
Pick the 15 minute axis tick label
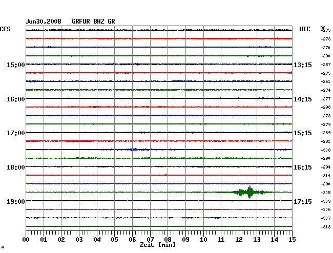coord(292,240)
